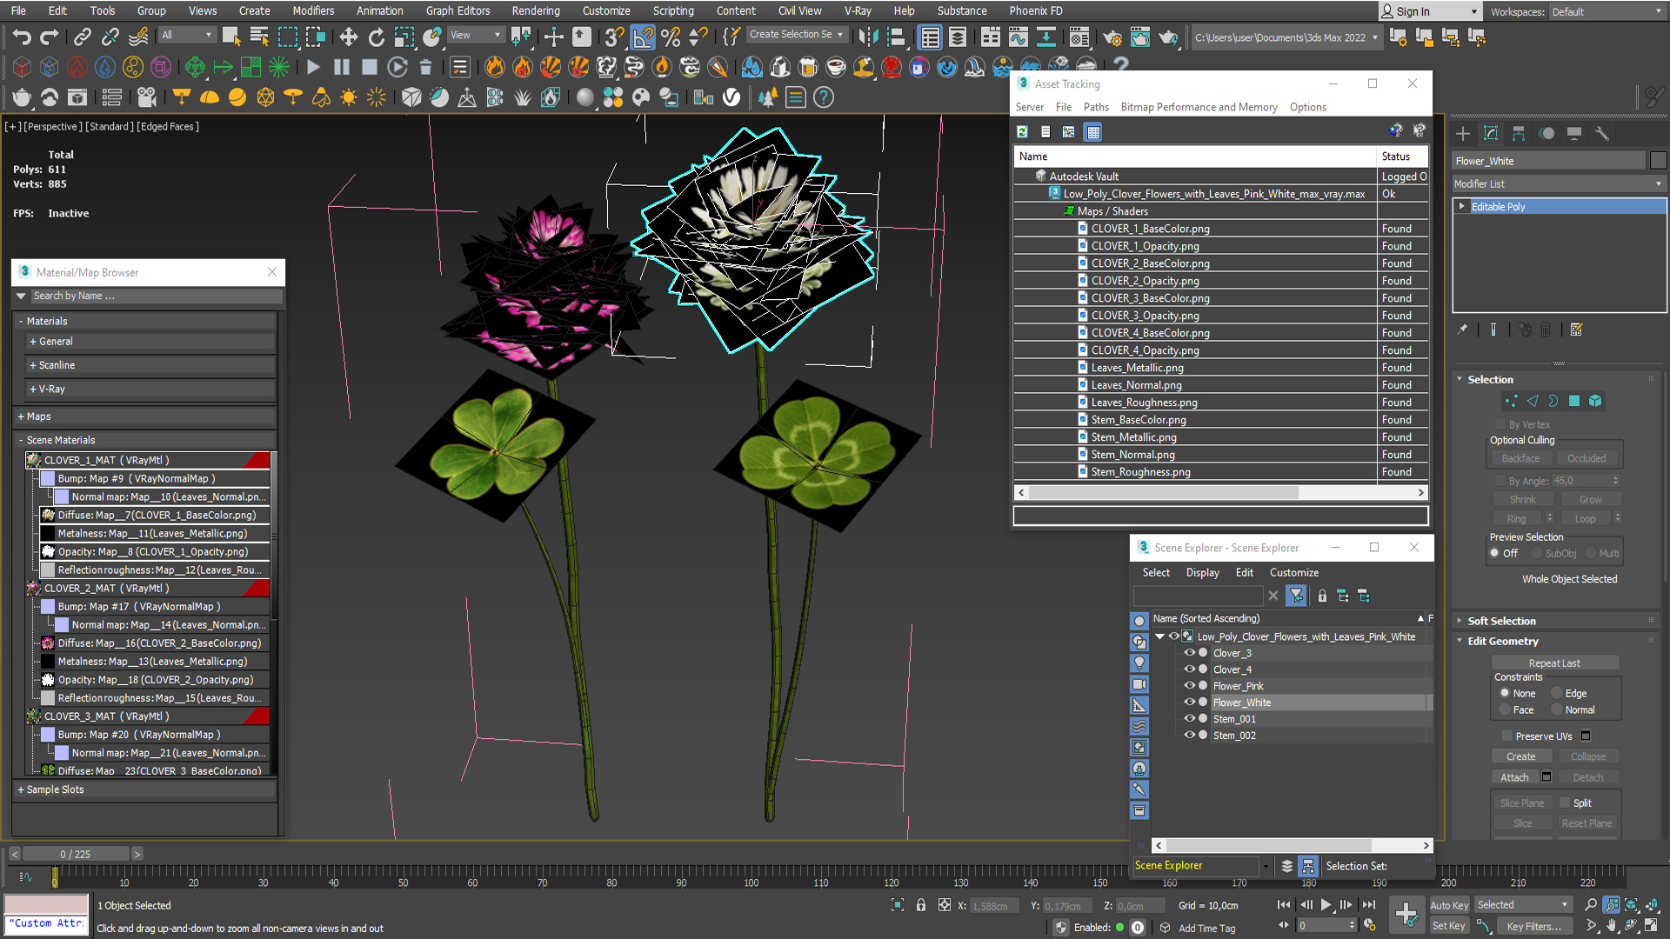The height and width of the screenshot is (939, 1670).
Task: Open the Workspaces Default dropdown
Action: point(1607,11)
